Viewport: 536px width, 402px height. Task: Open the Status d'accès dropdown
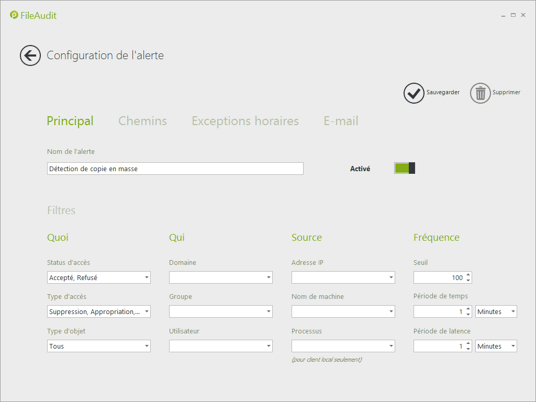[x=147, y=277]
